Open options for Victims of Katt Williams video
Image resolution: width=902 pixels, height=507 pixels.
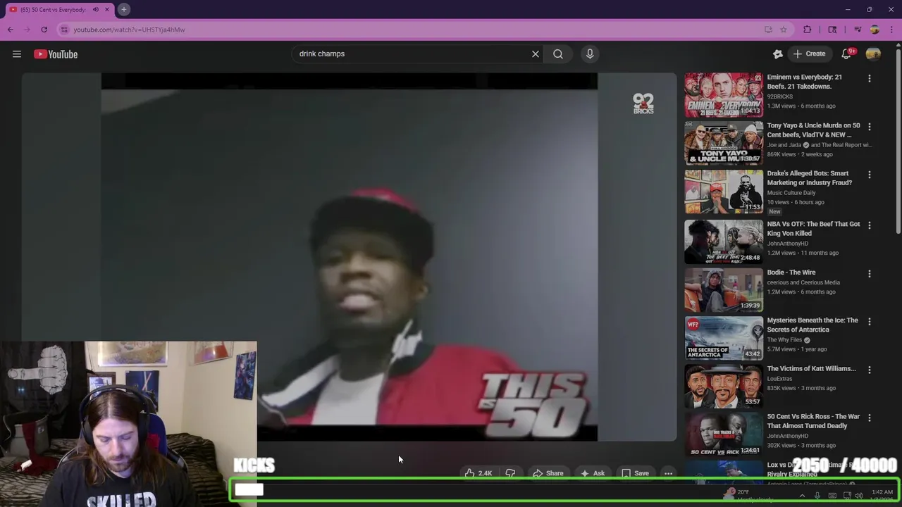coord(870,370)
